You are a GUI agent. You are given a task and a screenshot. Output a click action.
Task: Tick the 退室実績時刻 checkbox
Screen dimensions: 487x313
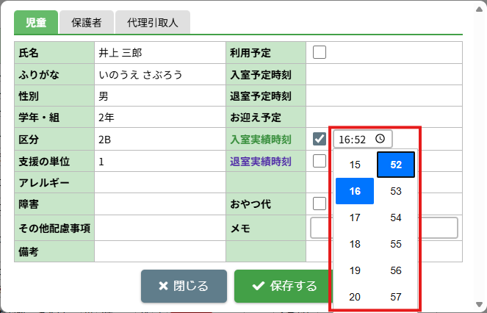tap(320, 161)
